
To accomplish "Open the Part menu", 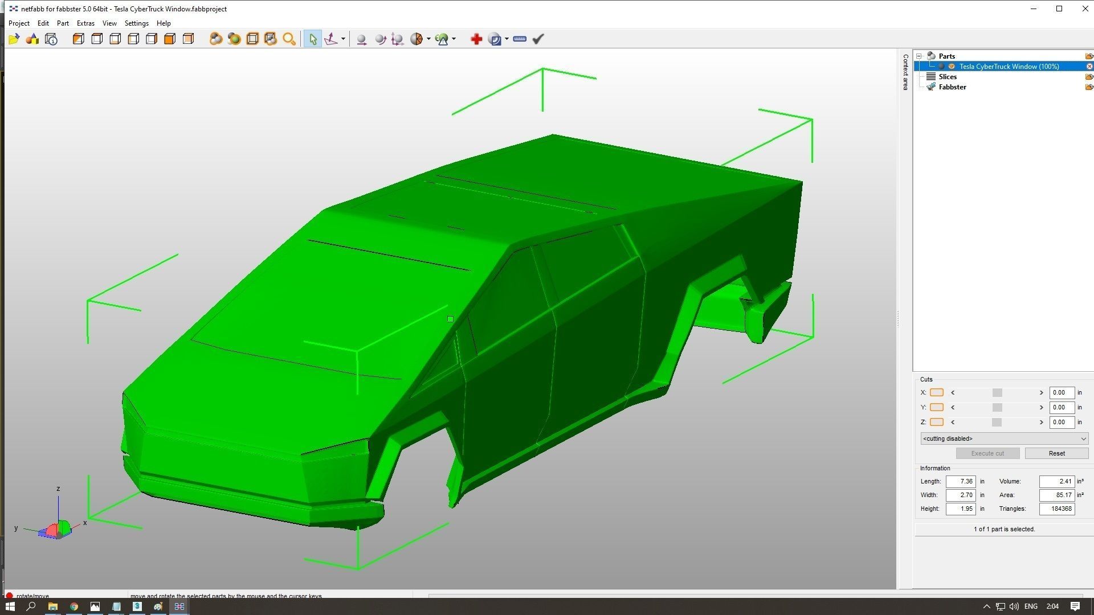I will (63, 23).
